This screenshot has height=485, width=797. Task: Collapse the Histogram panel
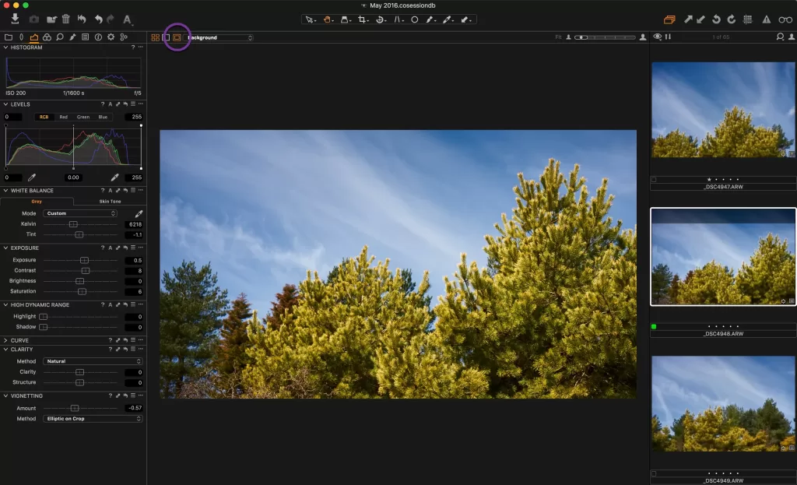click(x=5, y=47)
